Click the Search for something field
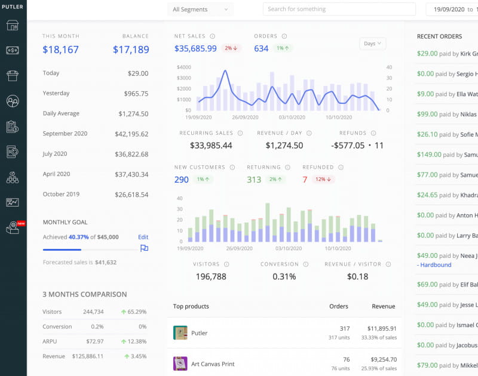 click(x=339, y=10)
